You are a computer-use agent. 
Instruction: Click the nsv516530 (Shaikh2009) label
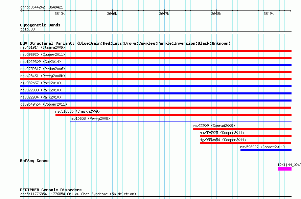(x=77, y=111)
